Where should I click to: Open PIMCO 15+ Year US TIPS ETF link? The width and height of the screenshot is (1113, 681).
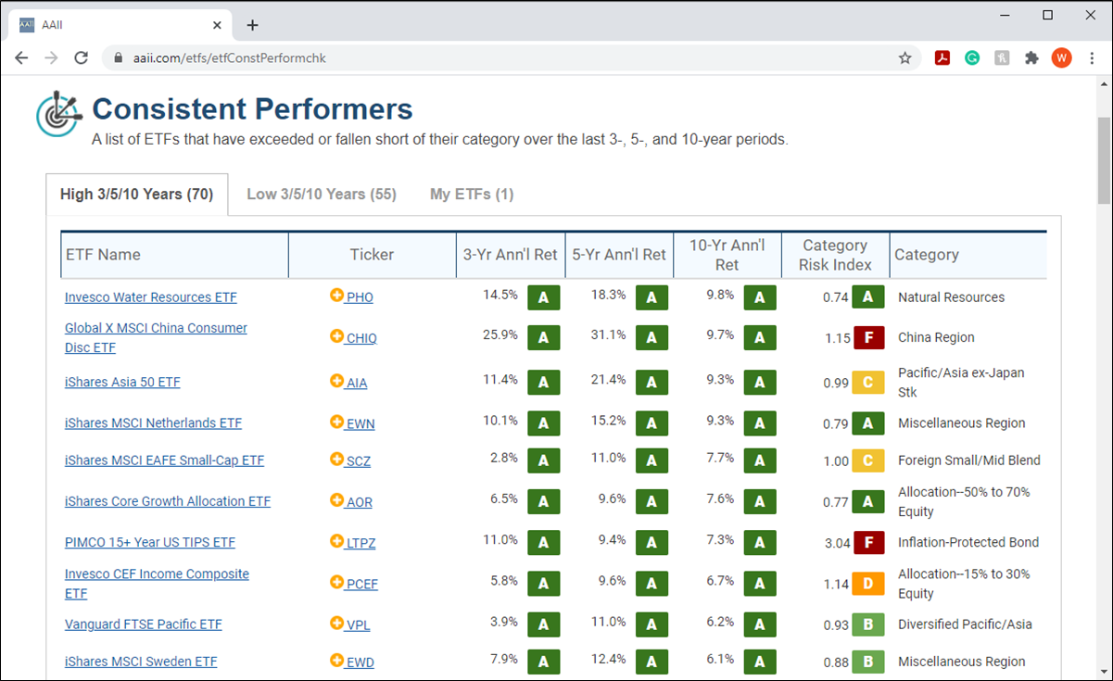pos(150,542)
